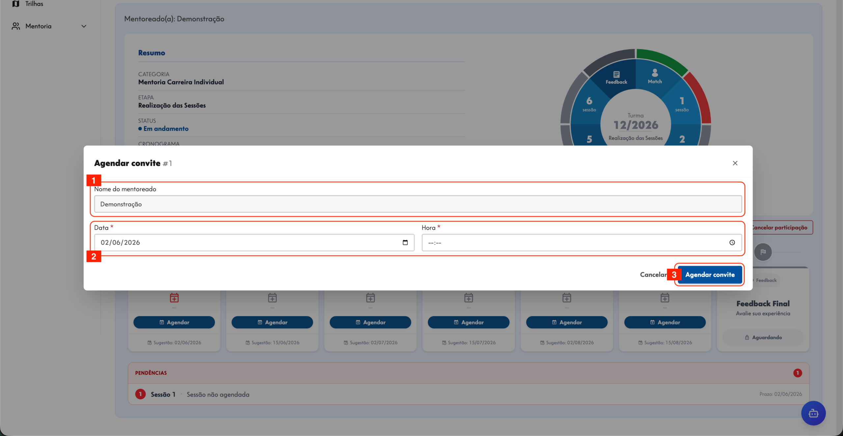Click the Agendar convite blue button
The width and height of the screenshot is (843, 436).
[x=710, y=275]
